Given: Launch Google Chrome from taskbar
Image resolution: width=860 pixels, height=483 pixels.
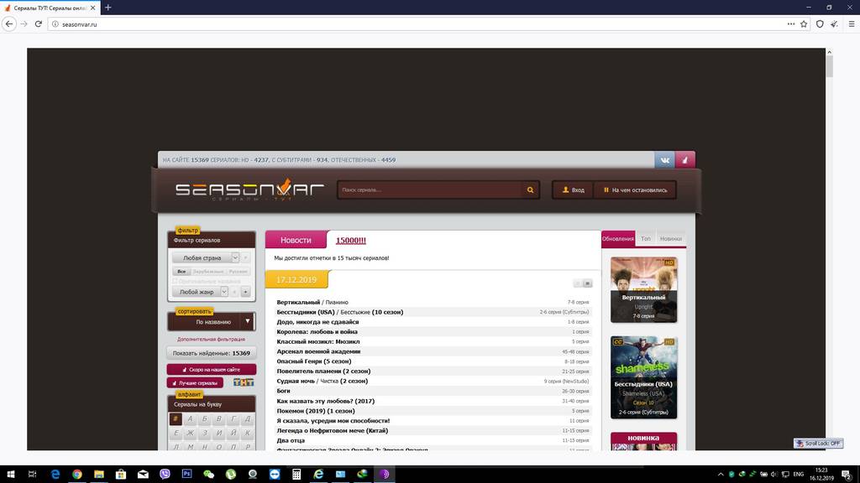Looking at the screenshot, I should click(76, 475).
